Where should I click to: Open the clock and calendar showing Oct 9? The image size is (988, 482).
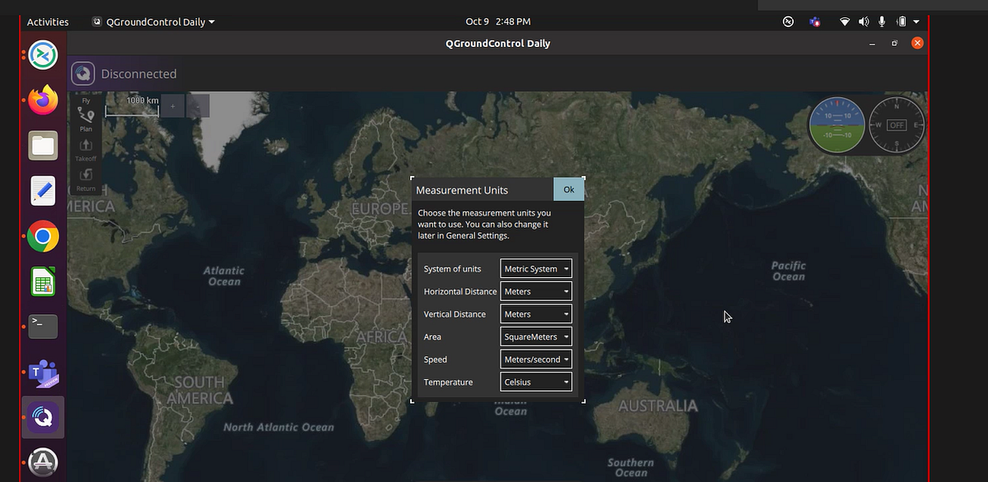tap(498, 22)
